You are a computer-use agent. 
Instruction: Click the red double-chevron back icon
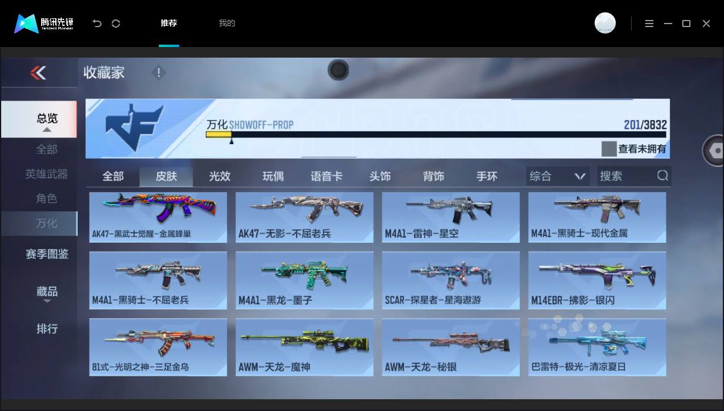pyautogui.click(x=38, y=73)
